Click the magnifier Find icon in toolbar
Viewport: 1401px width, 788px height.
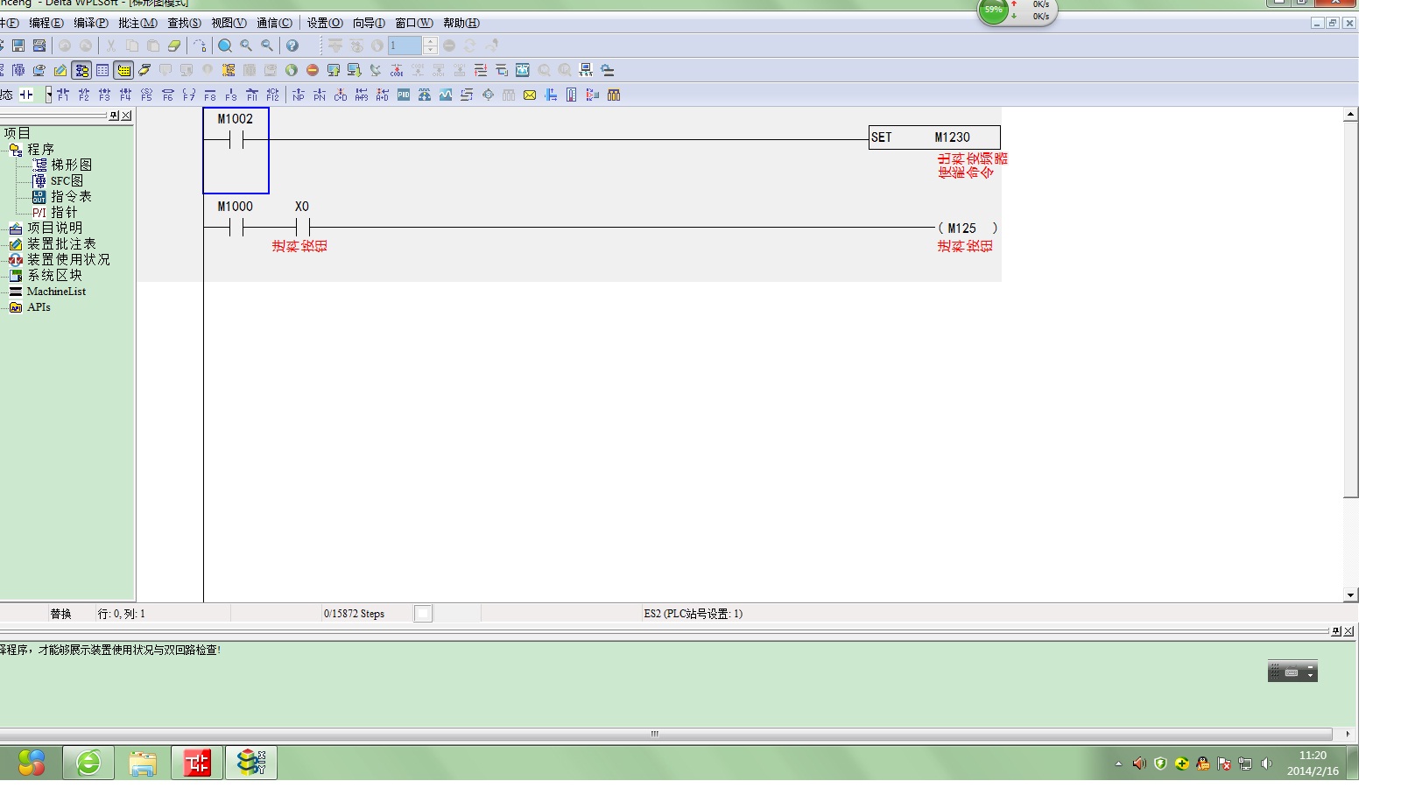pos(225,46)
